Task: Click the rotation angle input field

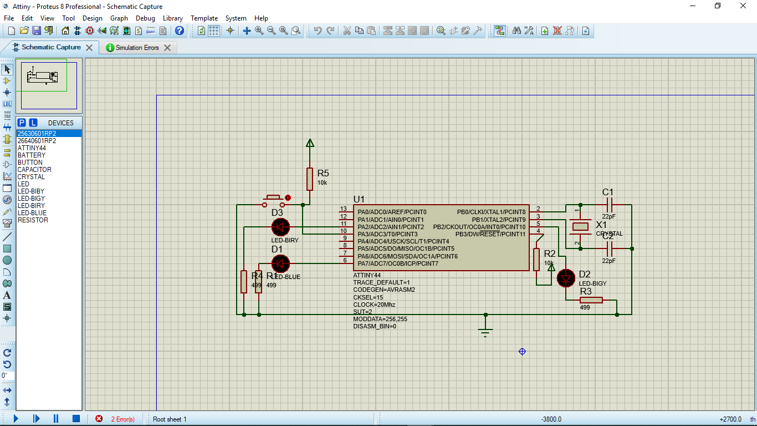Action: click(7, 376)
